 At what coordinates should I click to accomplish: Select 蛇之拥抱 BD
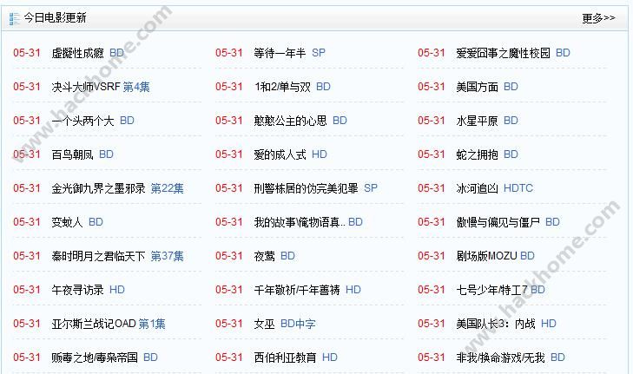[487, 154]
